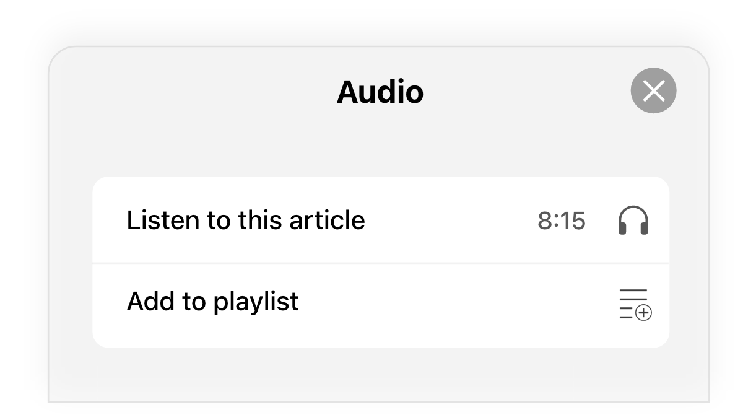The height and width of the screenshot is (420, 743).
Task: Dismiss the Audio sheet using its X icon
Action: pyautogui.click(x=653, y=90)
